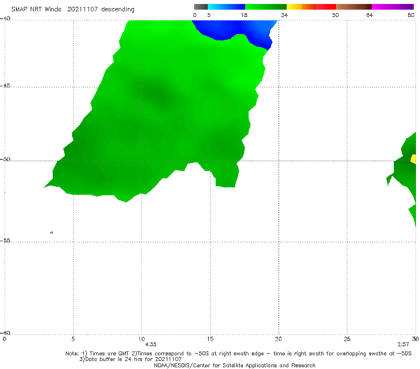Image resolution: width=420 pixels, height=369 pixels.
Task: Click the word descending in title
Action: click(117, 10)
